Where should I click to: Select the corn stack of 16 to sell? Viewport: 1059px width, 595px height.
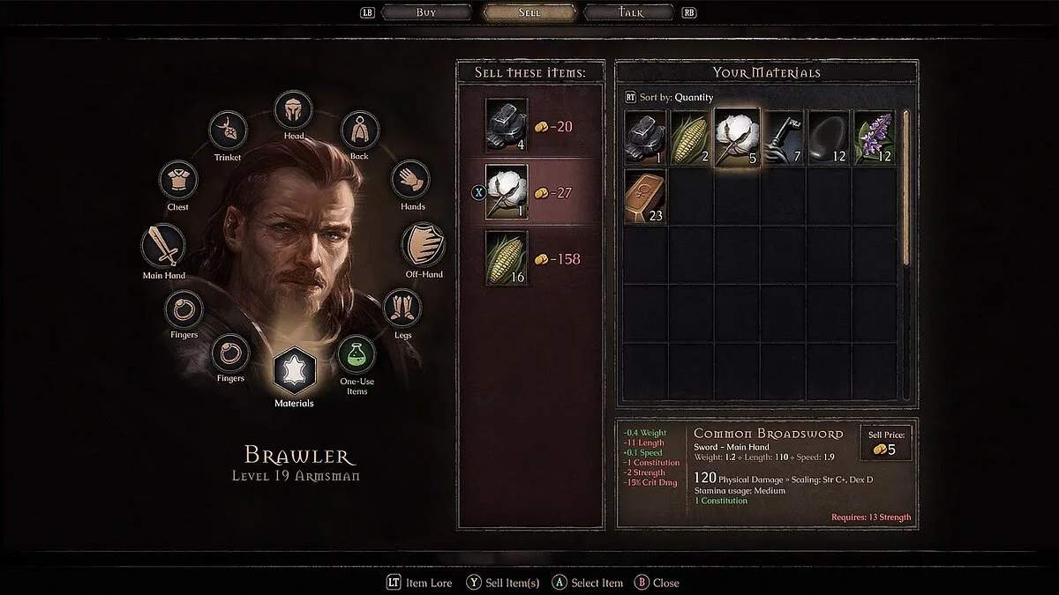click(x=507, y=258)
